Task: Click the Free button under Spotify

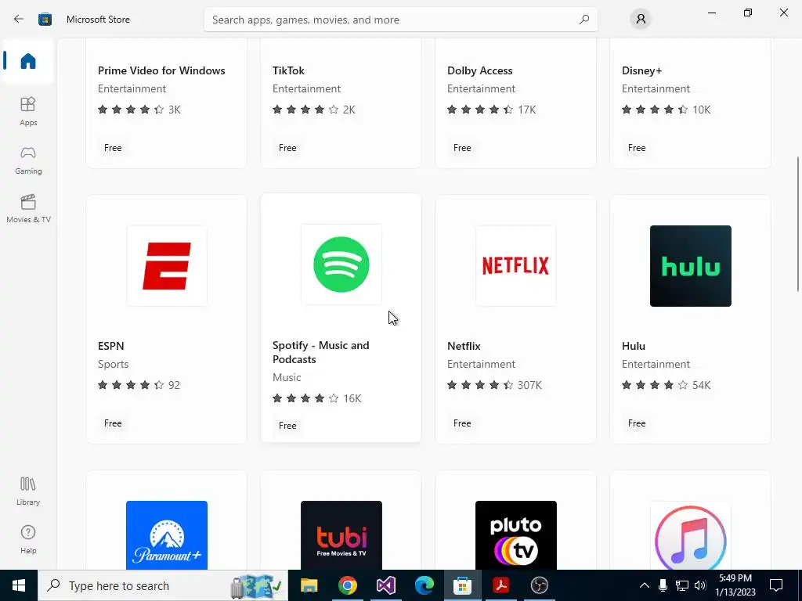Action: (x=287, y=425)
